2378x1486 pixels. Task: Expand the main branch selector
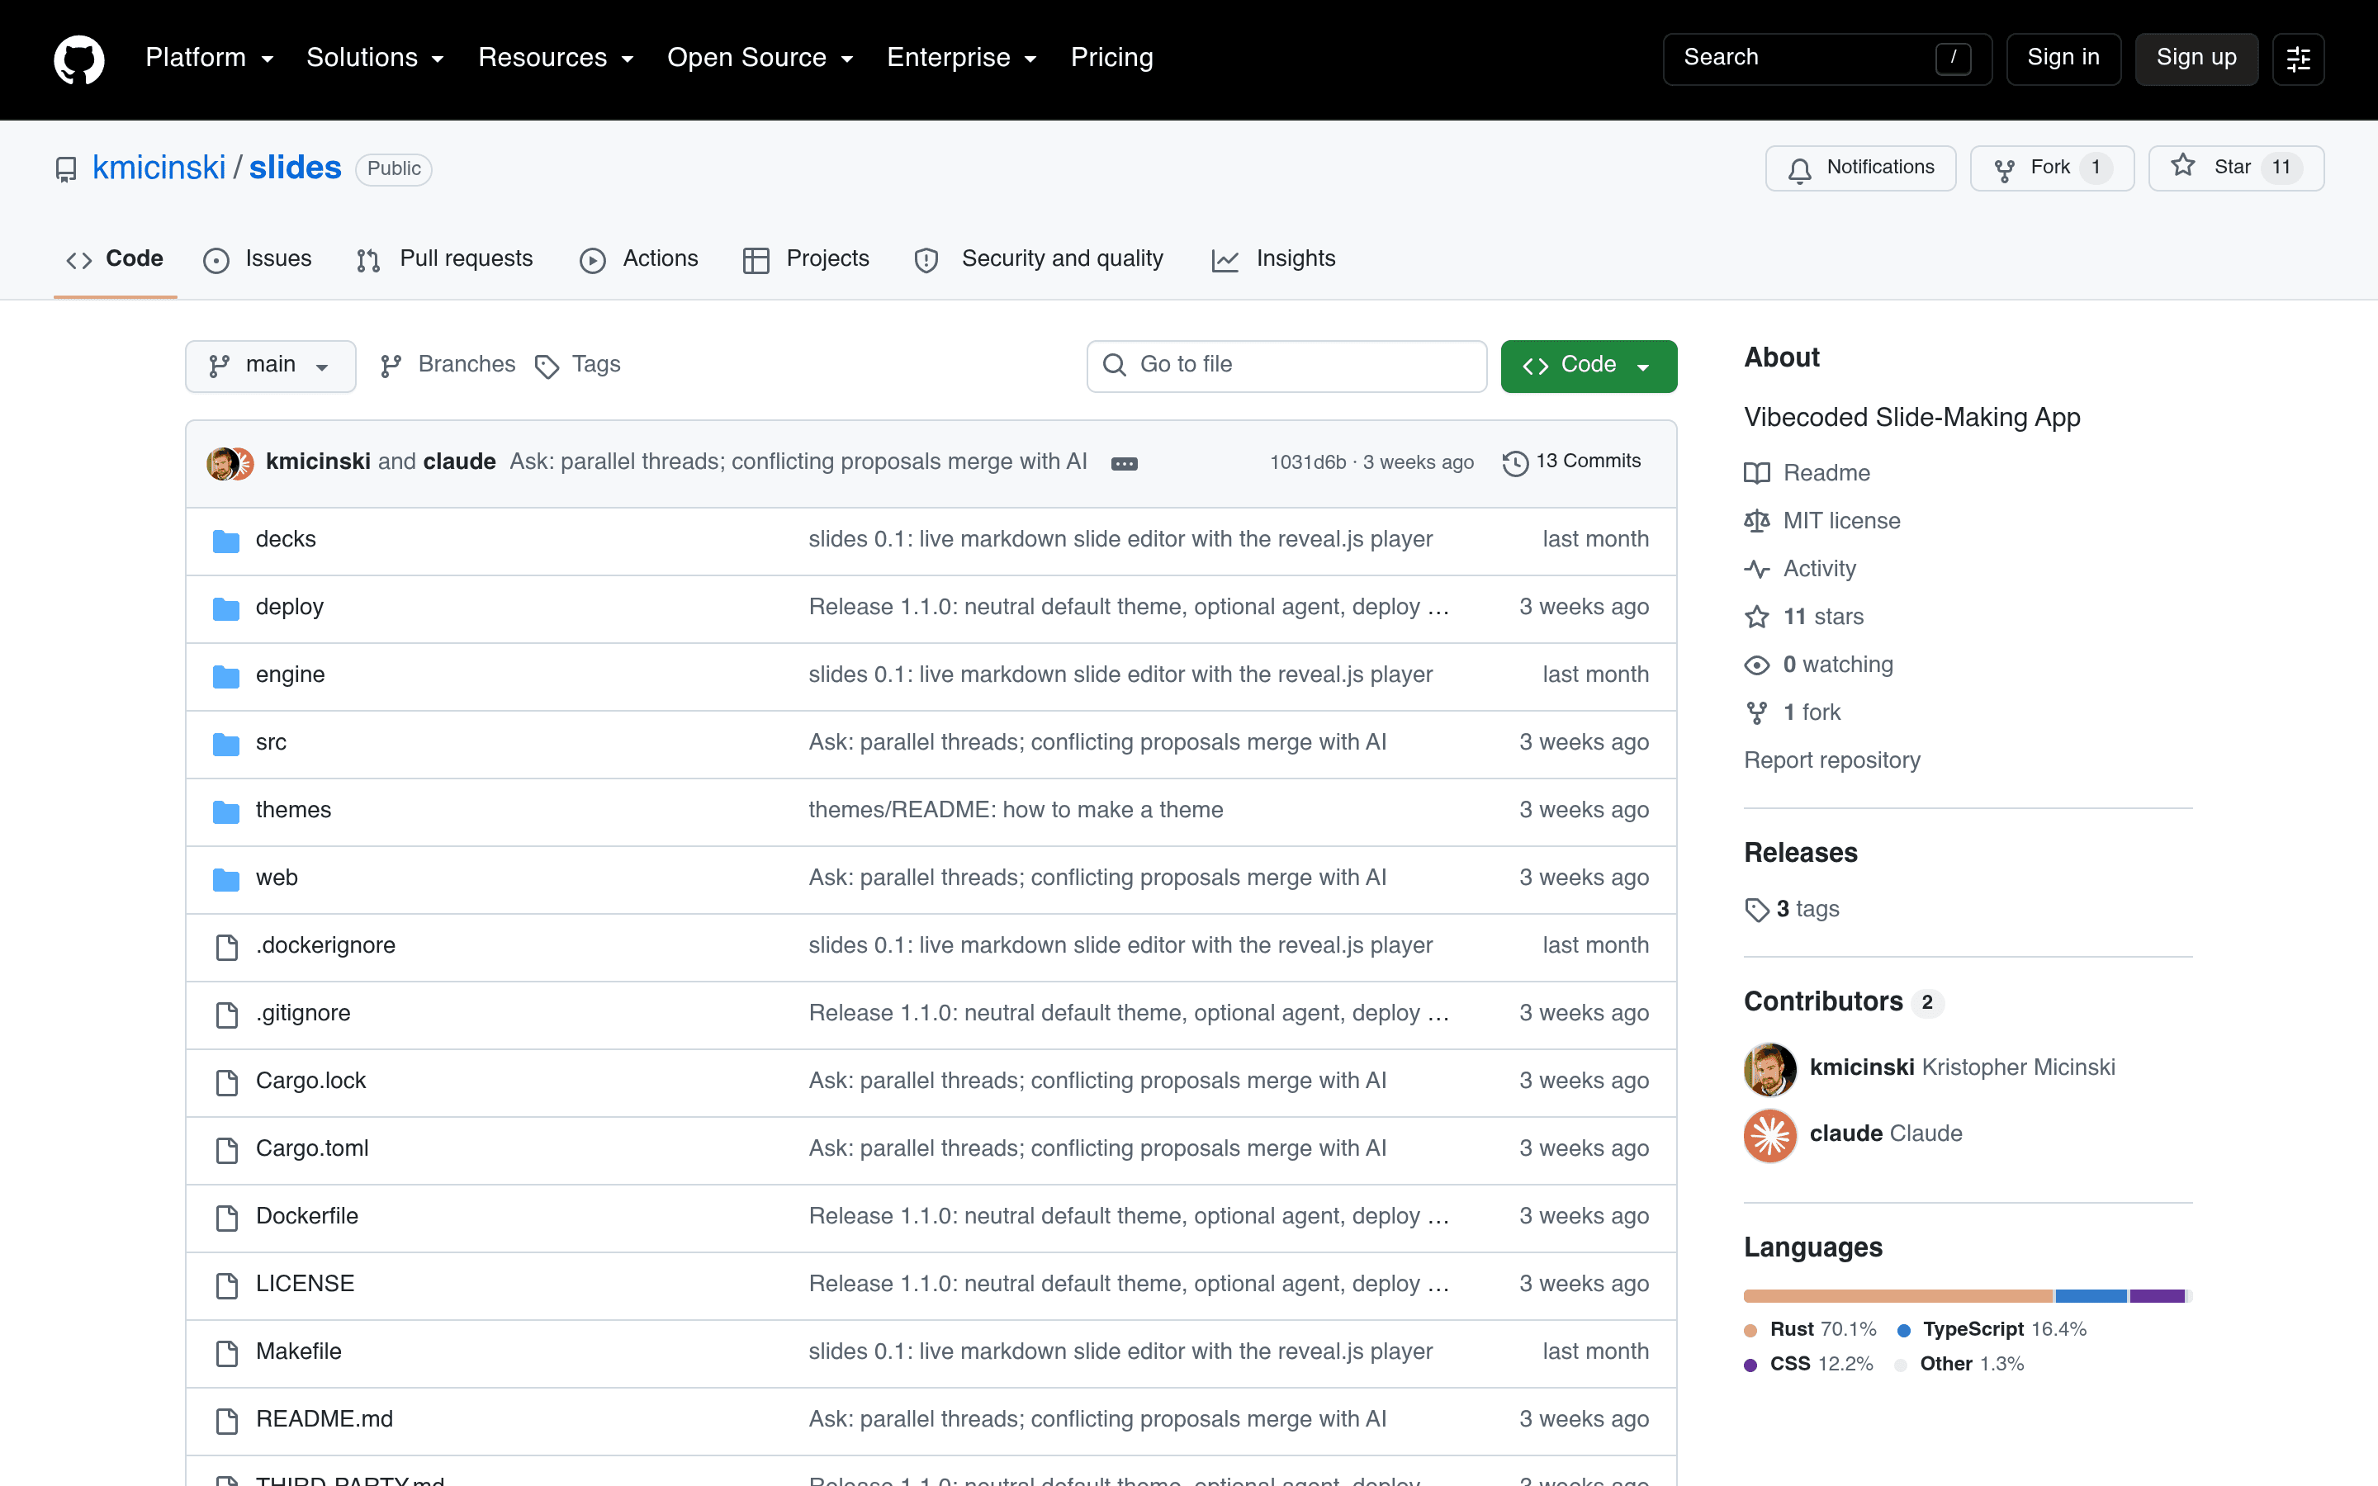270,366
